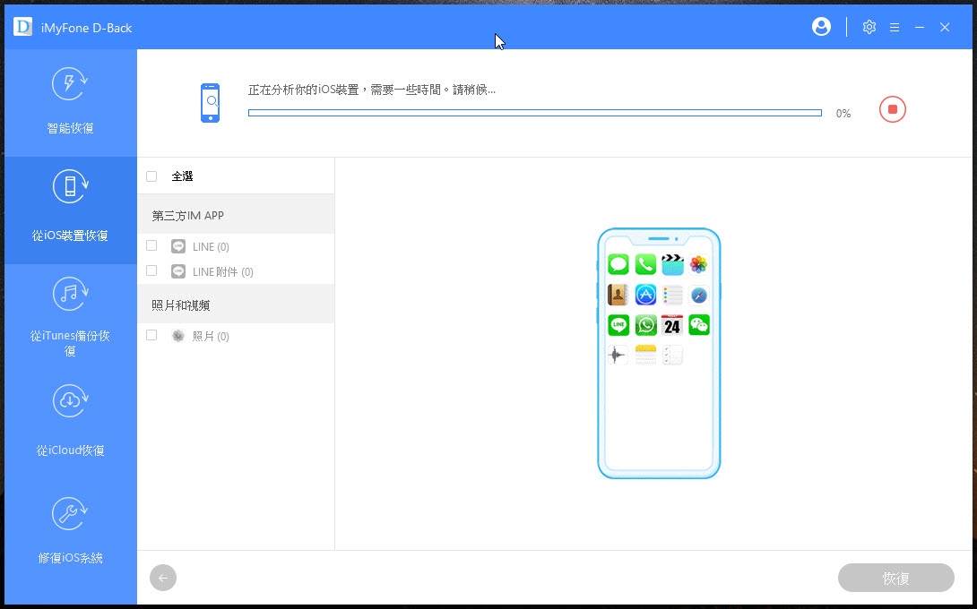Click the checklist icon on illustration
This screenshot has height=609, width=977.
coord(672,355)
